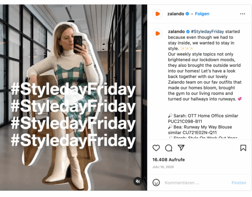The image size is (252, 197).
Task: Open the #StyledayFriday hashtag in the caption
Action: coord(207,31)
